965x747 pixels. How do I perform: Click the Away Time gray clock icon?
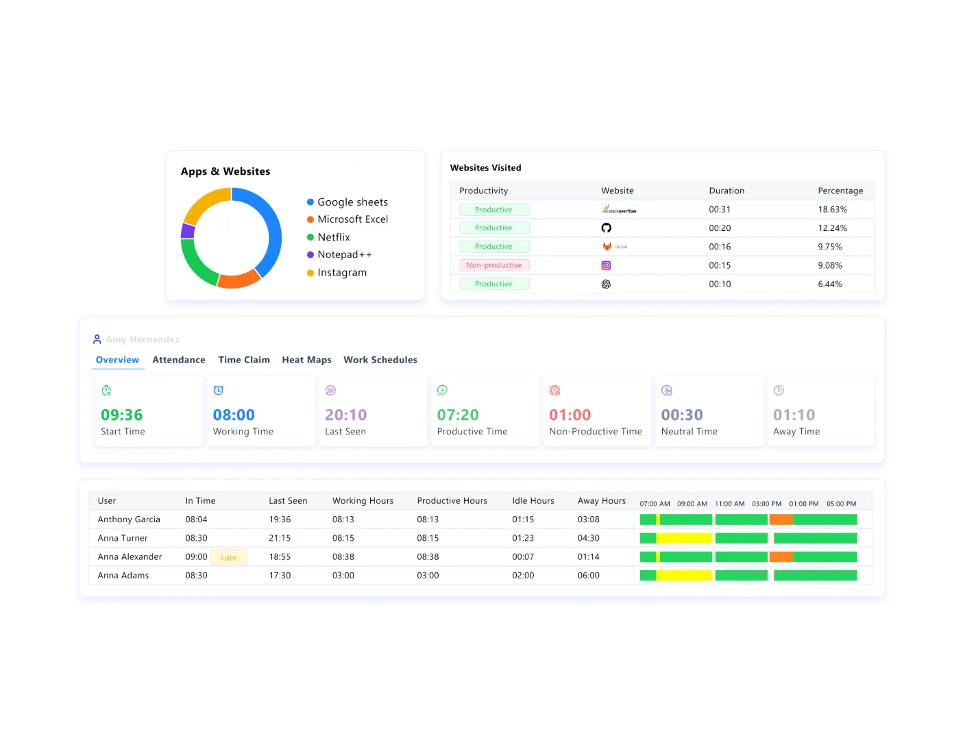pyautogui.click(x=779, y=391)
